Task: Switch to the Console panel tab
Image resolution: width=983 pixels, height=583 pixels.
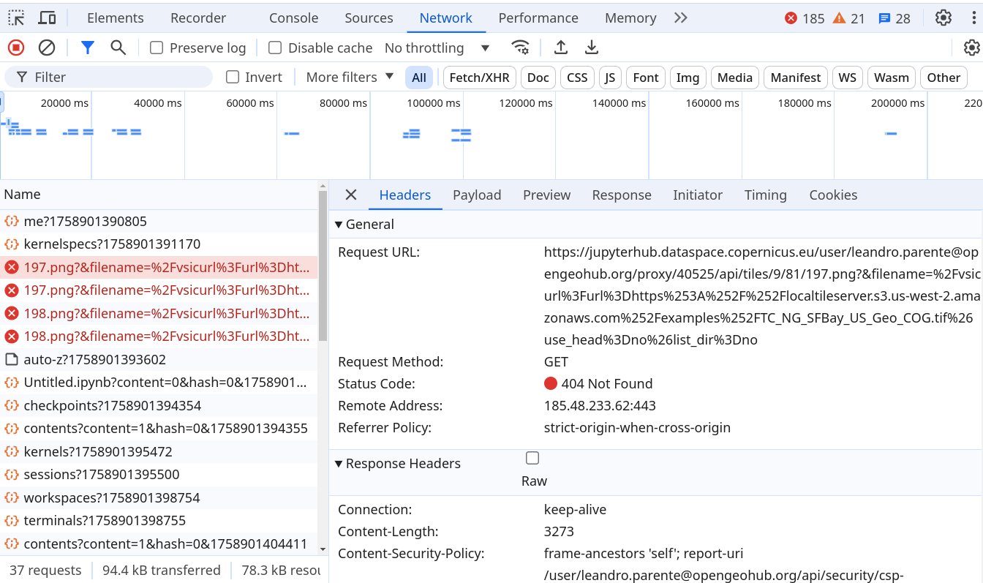Action: 293,18
